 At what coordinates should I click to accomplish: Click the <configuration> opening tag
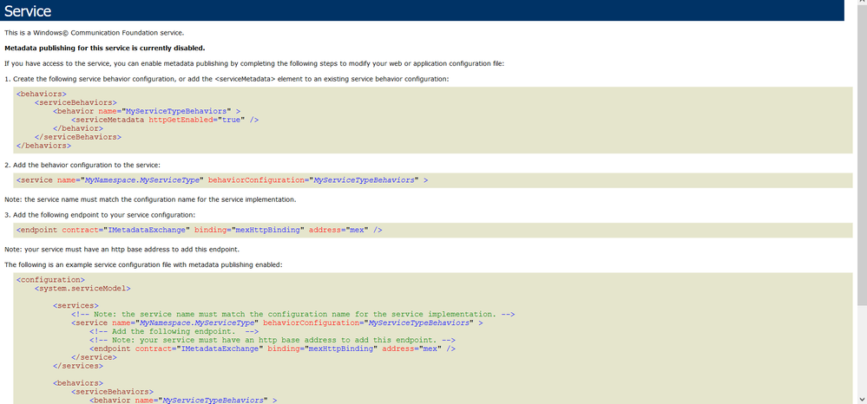pos(50,280)
